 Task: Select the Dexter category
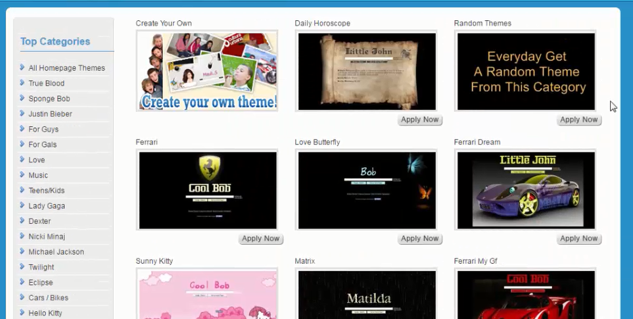39,221
